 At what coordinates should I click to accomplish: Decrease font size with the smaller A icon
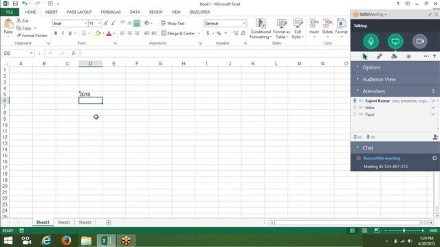point(113,23)
